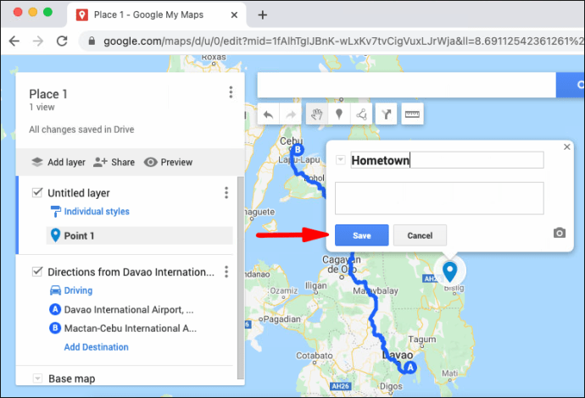Click the blue map marker pin
Image resolution: width=585 pixels, height=398 pixels.
(449, 270)
